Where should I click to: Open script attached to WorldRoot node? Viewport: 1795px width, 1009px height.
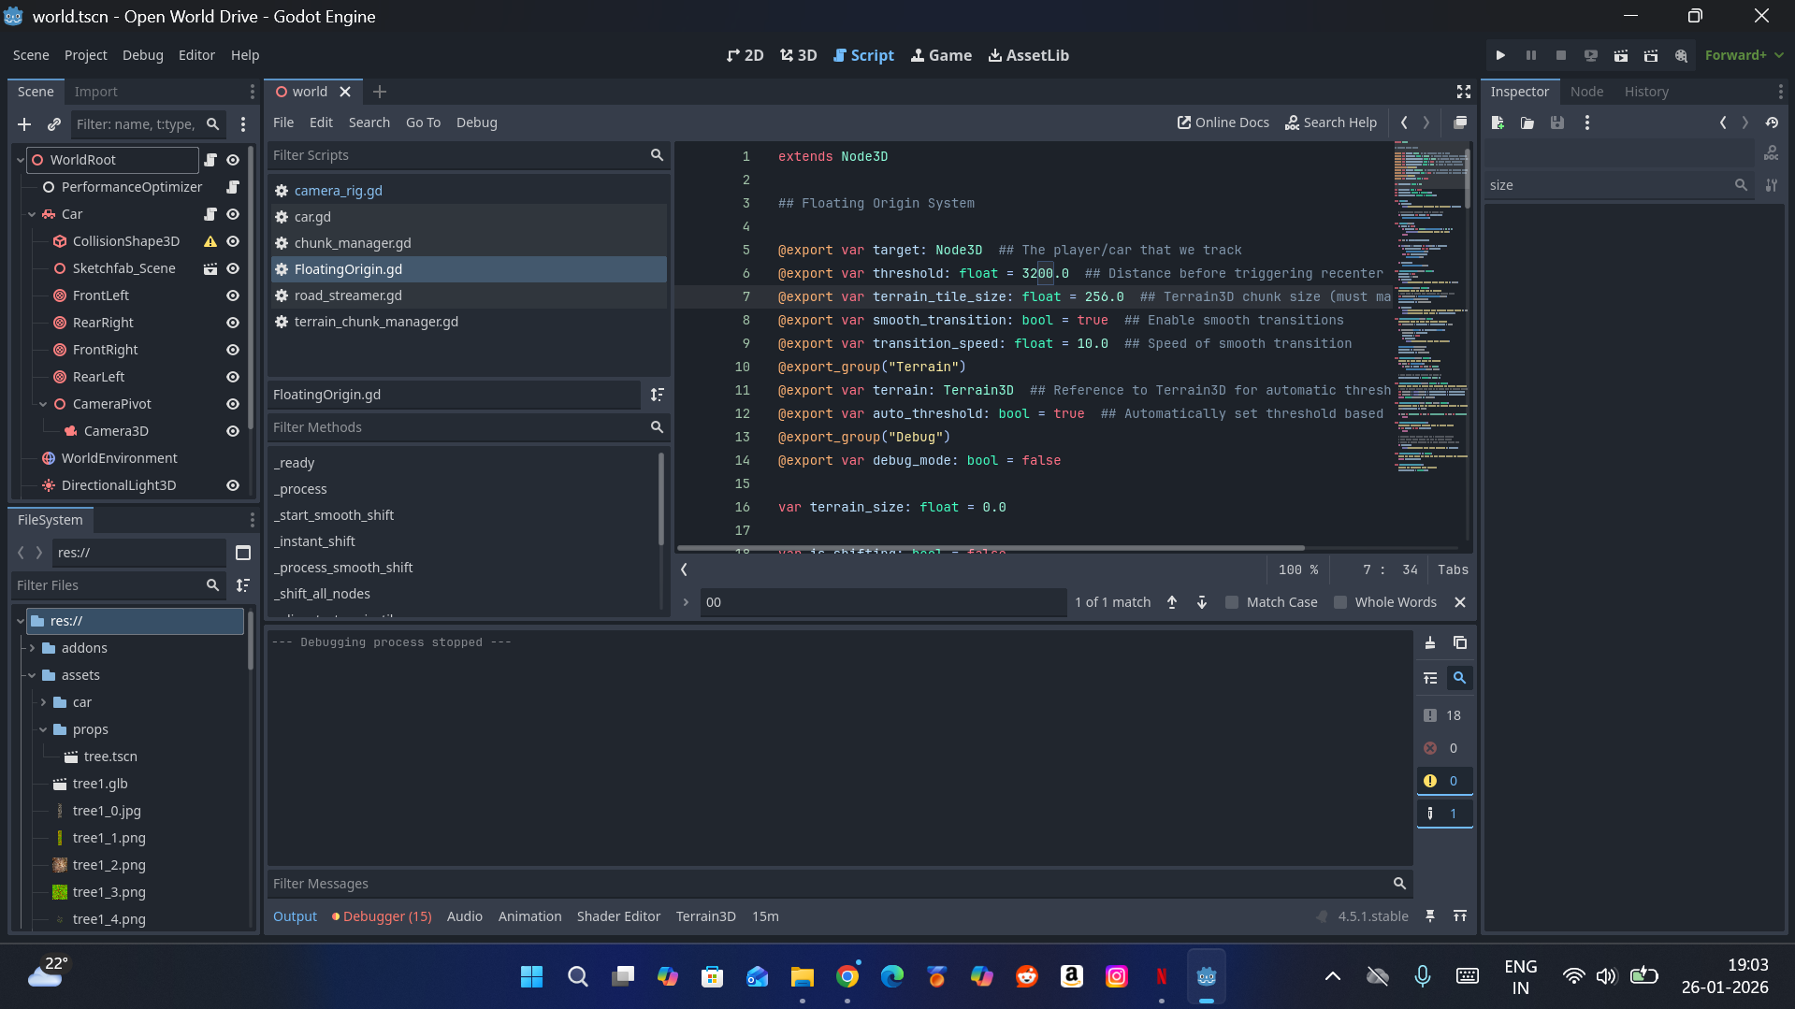[210, 160]
